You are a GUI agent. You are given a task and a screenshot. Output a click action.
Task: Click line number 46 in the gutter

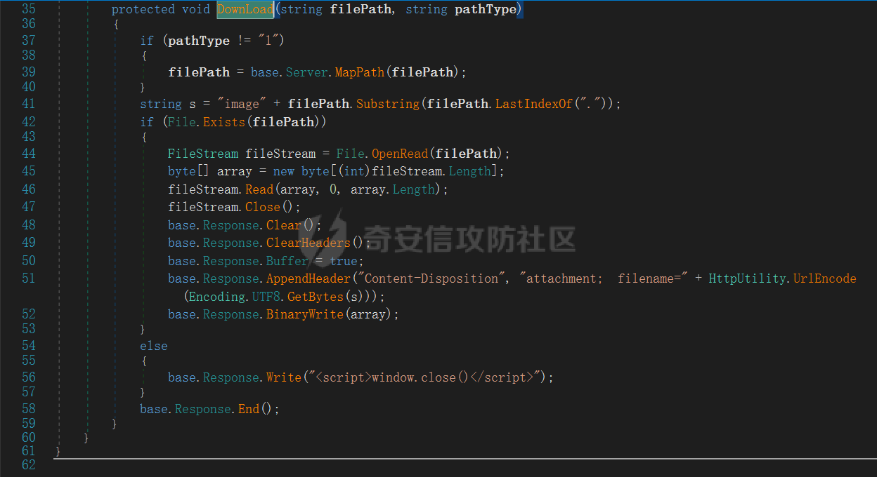pos(29,189)
